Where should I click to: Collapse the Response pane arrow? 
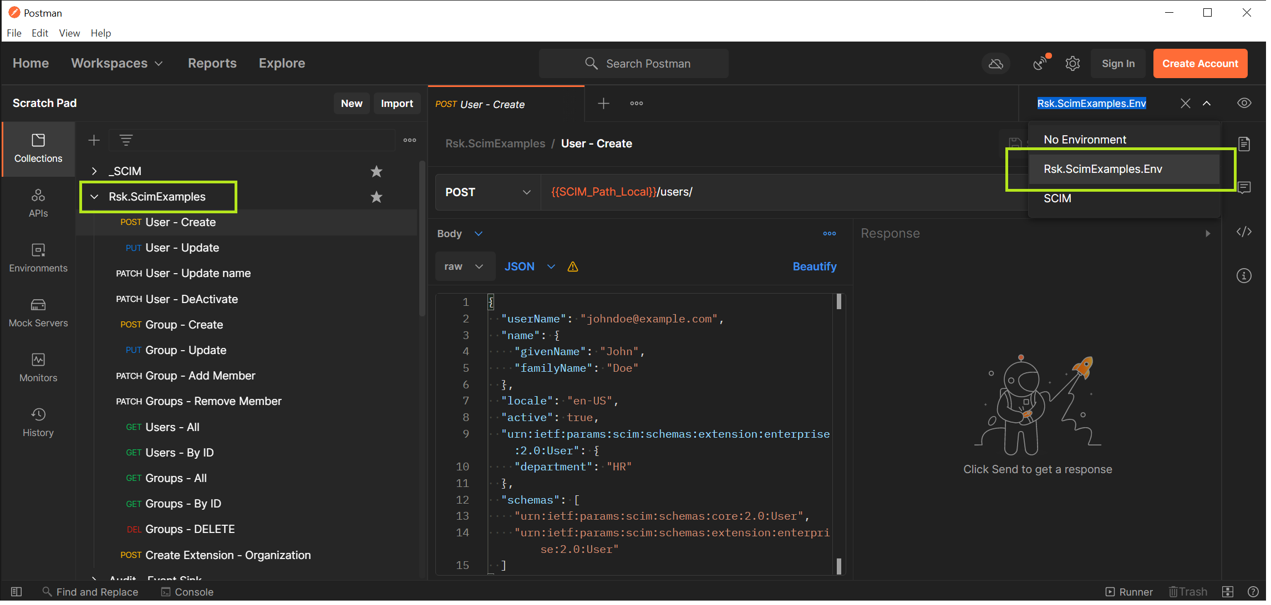coord(1208,234)
